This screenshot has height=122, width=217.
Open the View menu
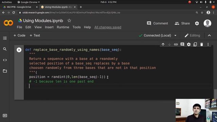tap(38, 27)
